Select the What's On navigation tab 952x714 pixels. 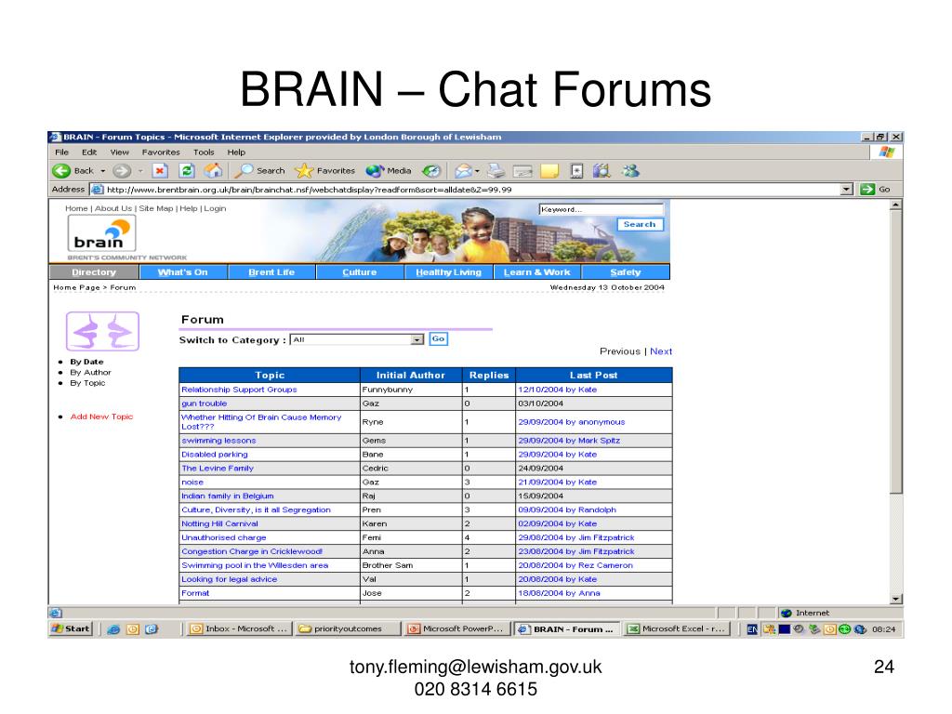tap(183, 272)
